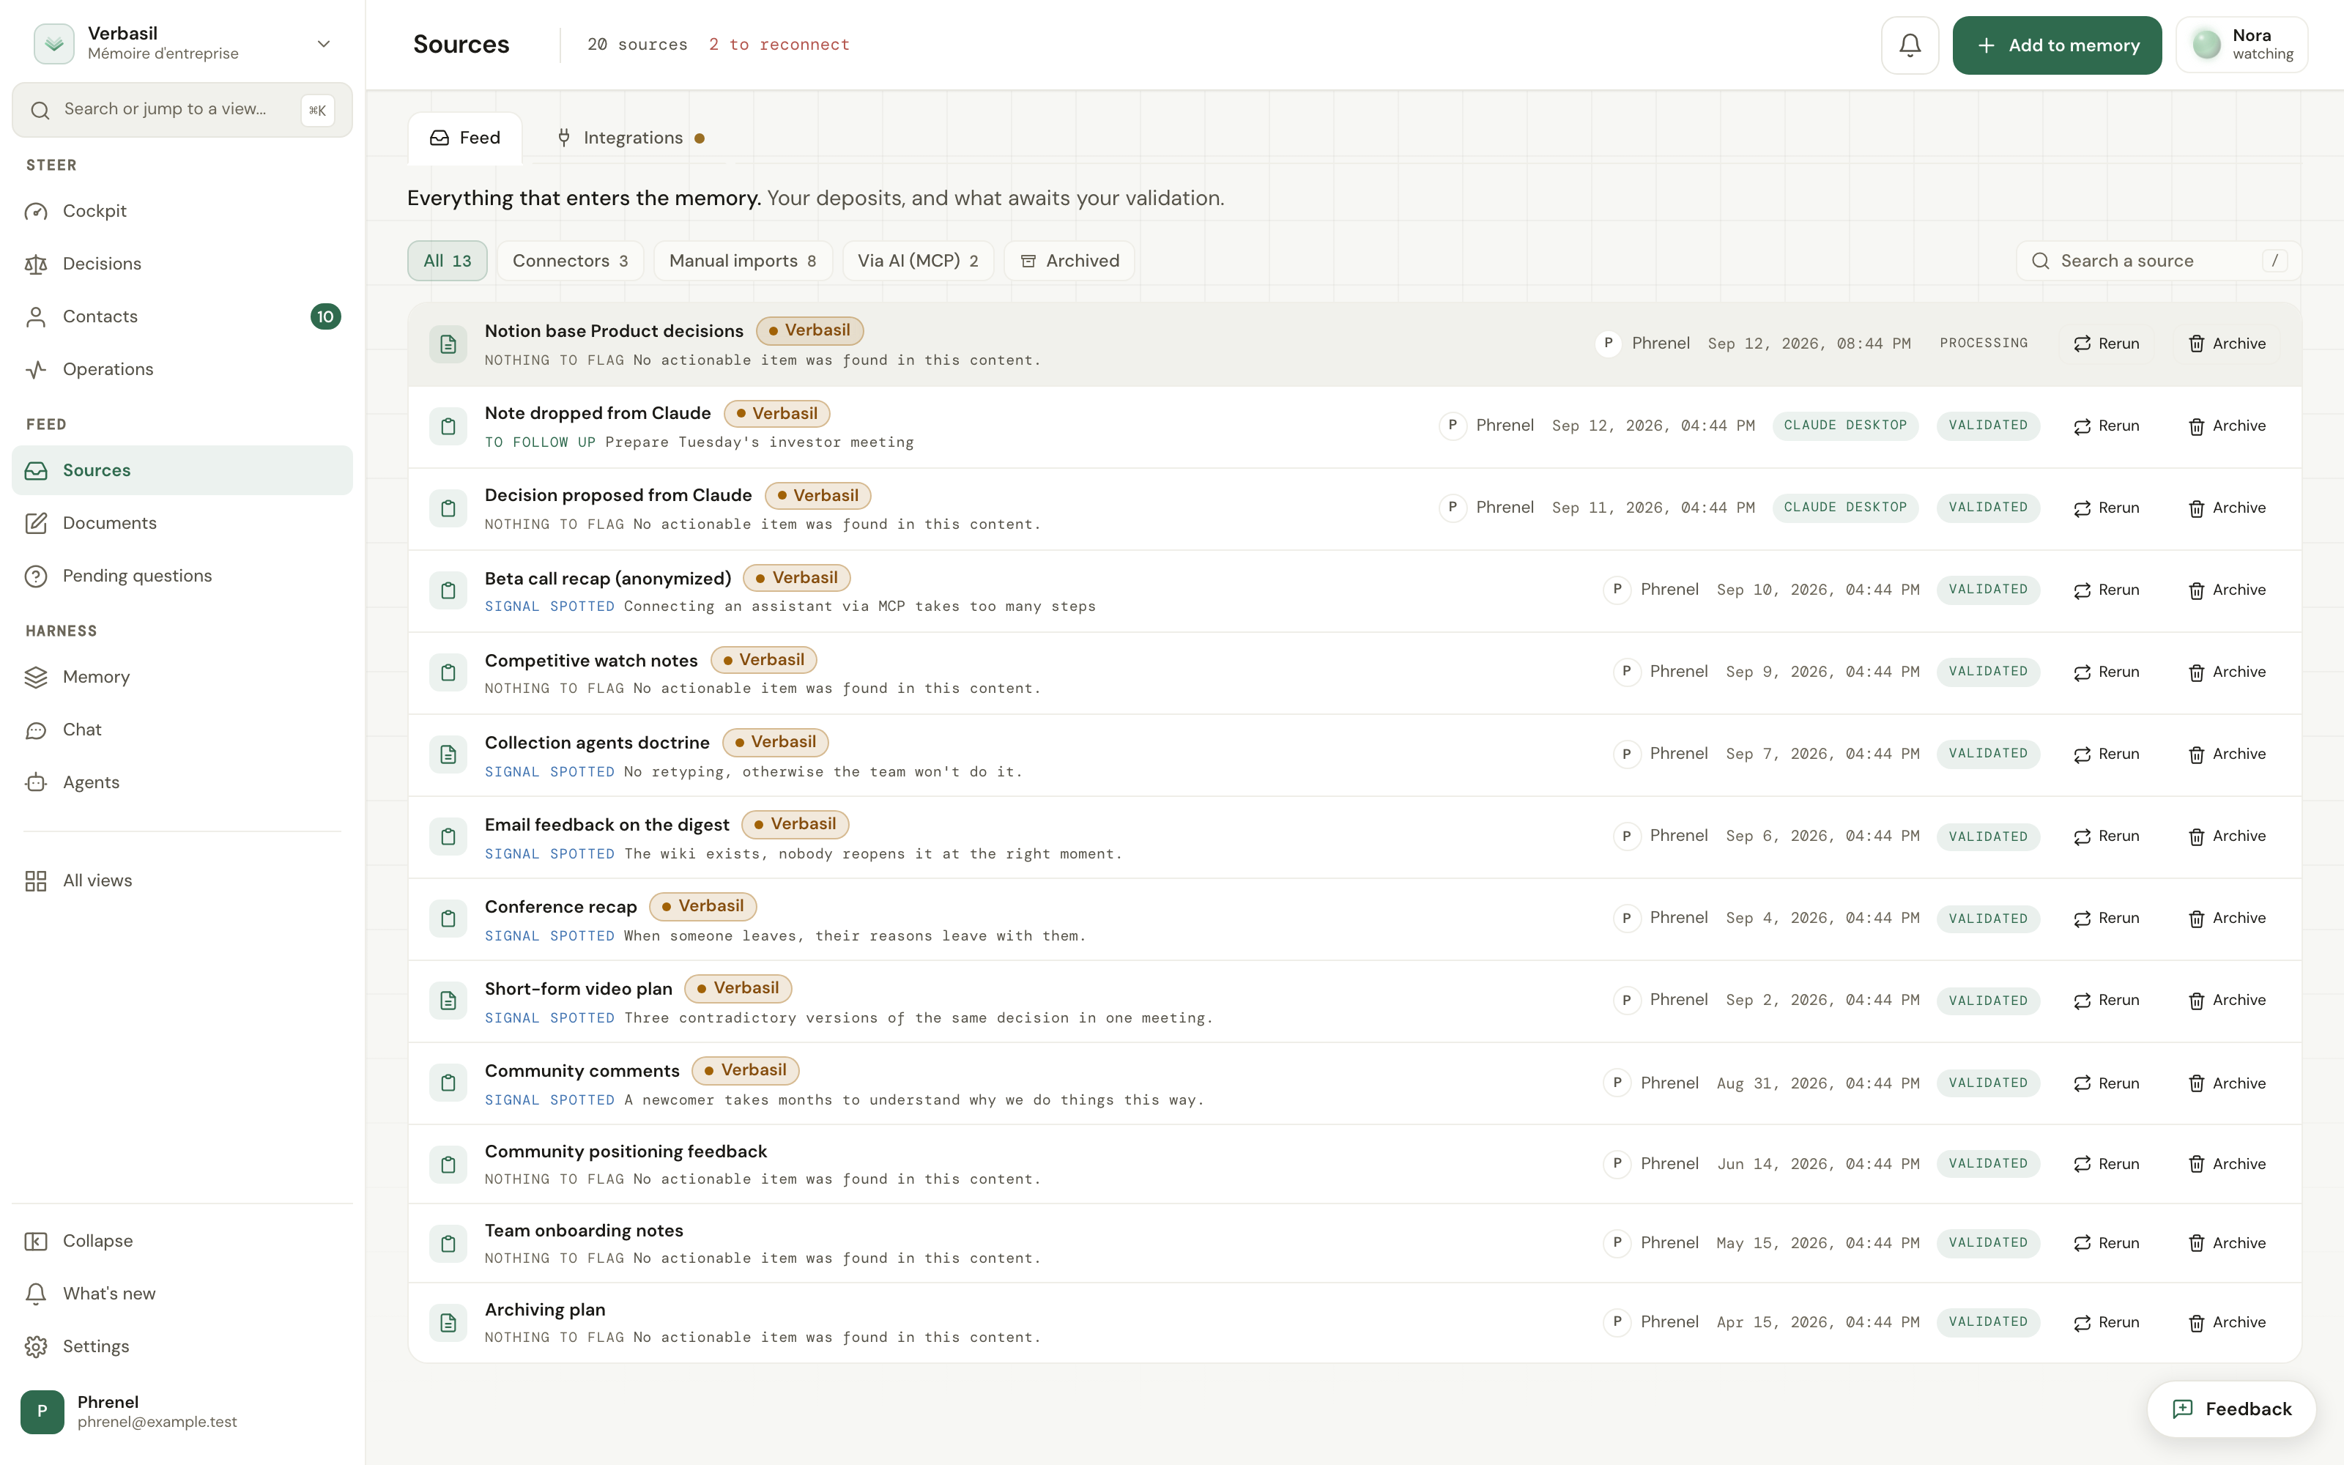
Task: Archive Team onboarding notes
Action: click(2227, 1243)
